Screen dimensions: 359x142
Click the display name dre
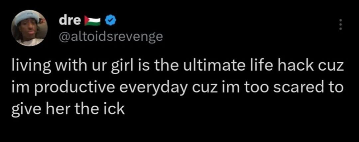tap(70, 20)
